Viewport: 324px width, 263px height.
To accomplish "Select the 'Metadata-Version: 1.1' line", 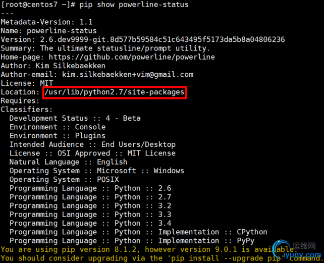I will [x=47, y=22].
